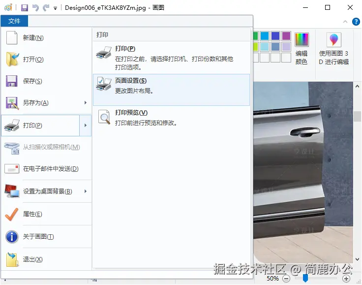Click 使用画图 3D 进行编辑 button
The image size is (362, 285).
pyautogui.click(x=334, y=49)
